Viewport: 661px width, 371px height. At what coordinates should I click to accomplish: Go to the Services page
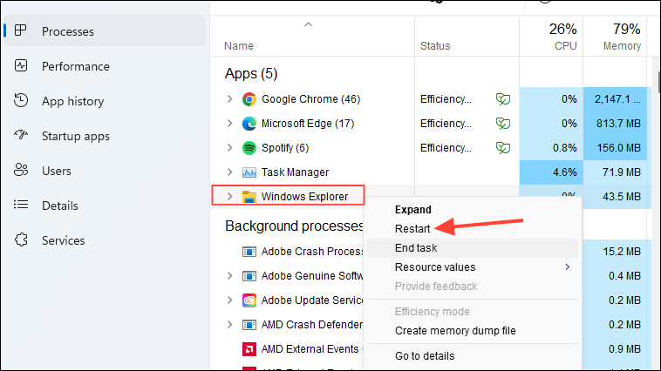(x=64, y=240)
